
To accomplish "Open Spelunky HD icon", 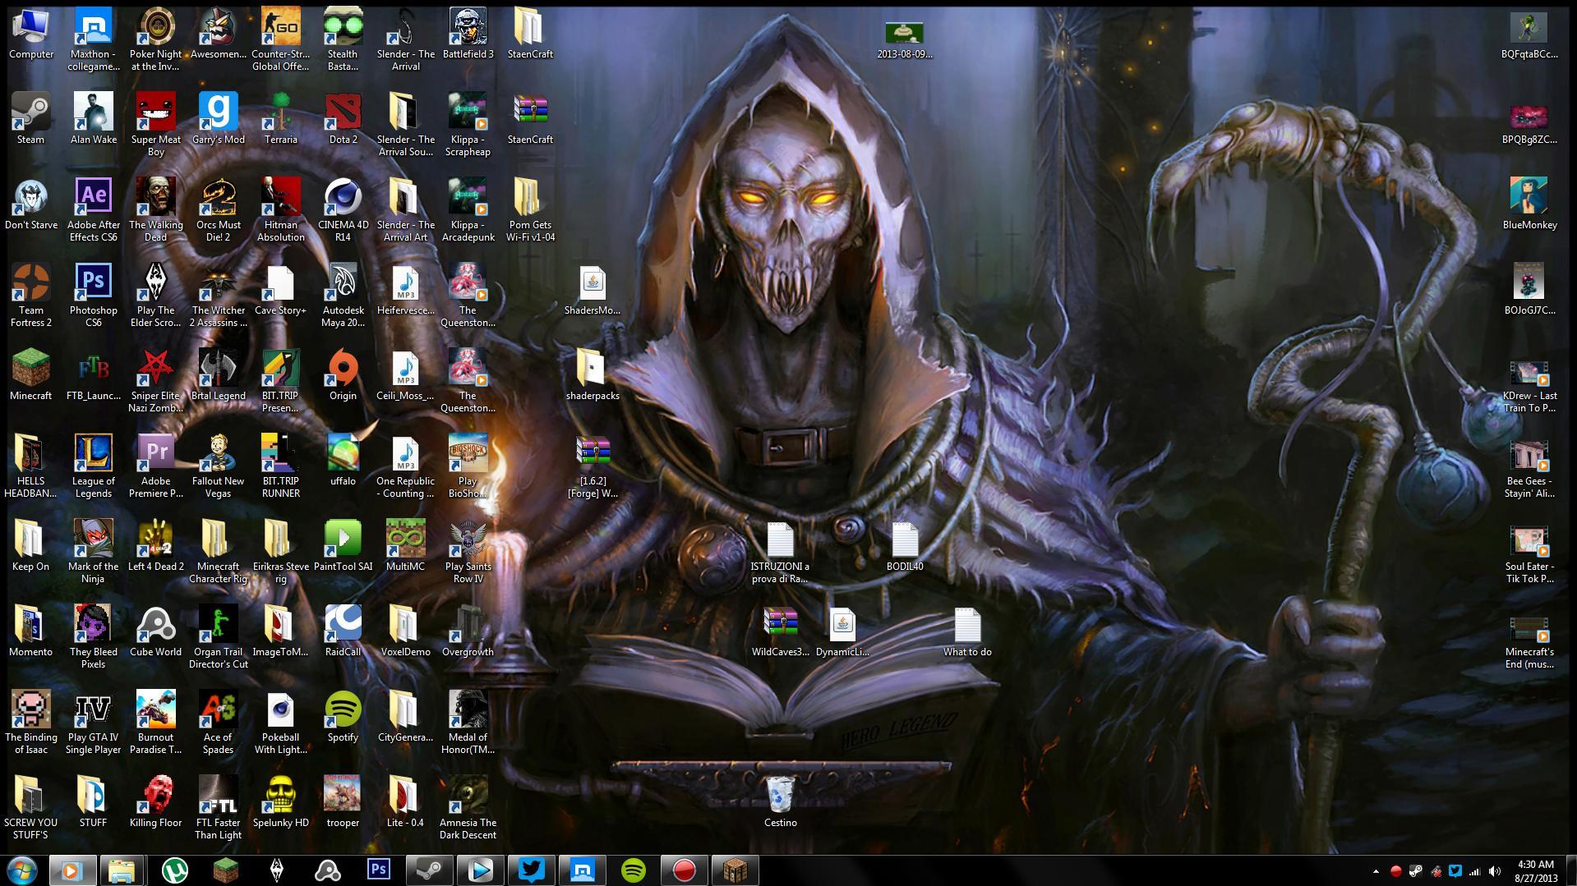I will [x=280, y=802].
